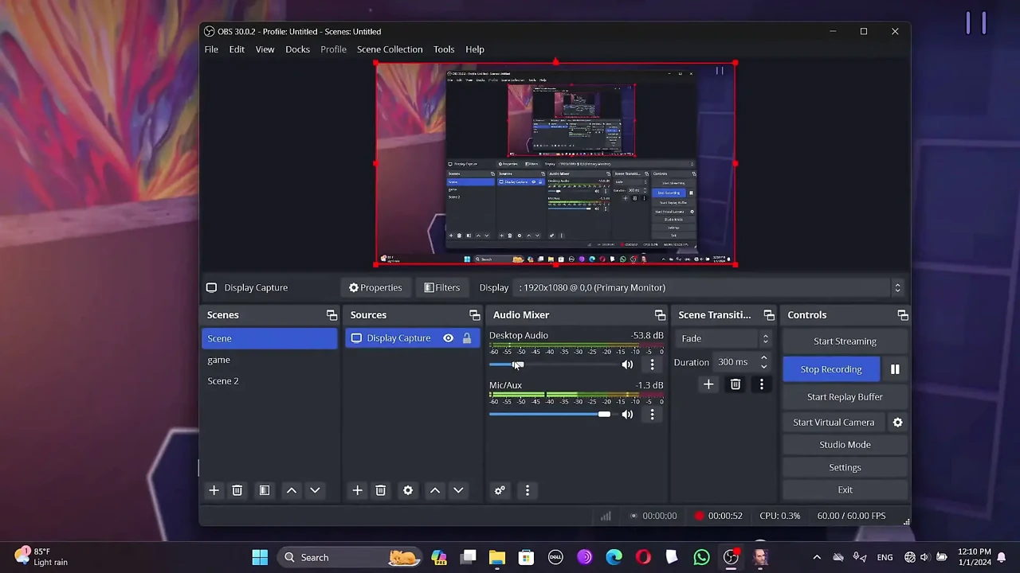Open transition properties three-dot icon
1020x573 pixels.
point(761,384)
